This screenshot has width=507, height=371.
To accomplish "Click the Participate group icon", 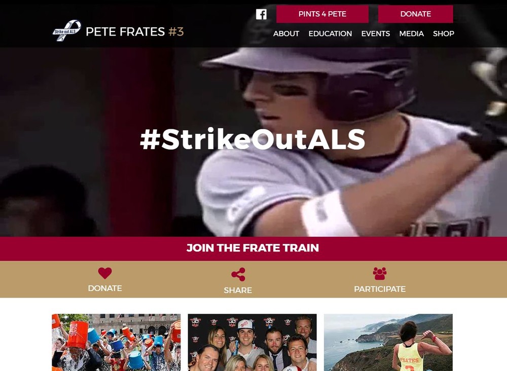I will pyautogui.click(x=380, y=273).
